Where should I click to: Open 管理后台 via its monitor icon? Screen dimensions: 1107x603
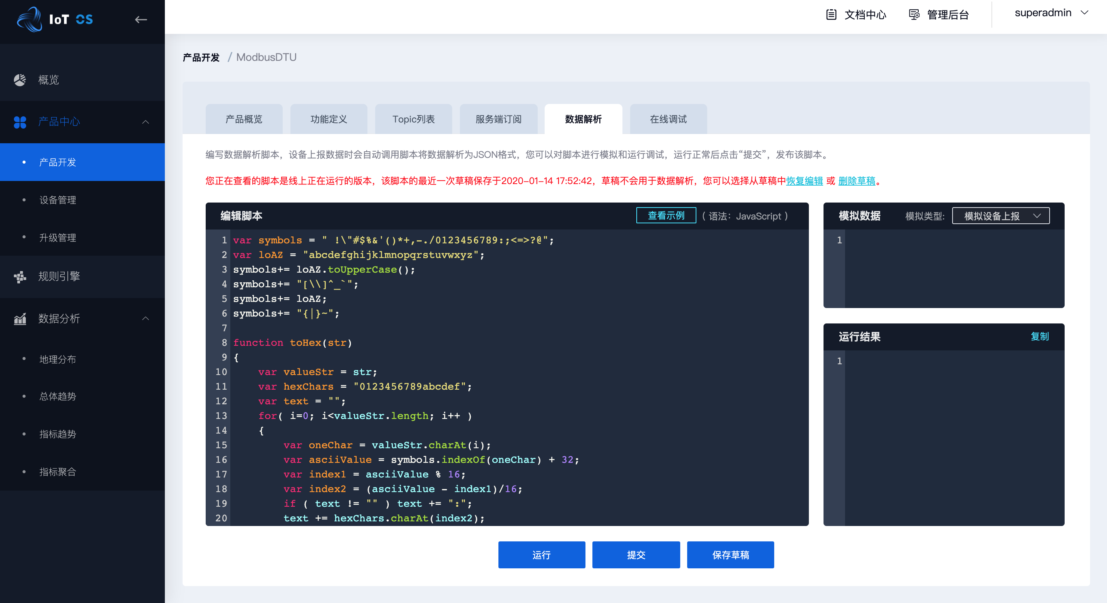[x=914, y=15]
